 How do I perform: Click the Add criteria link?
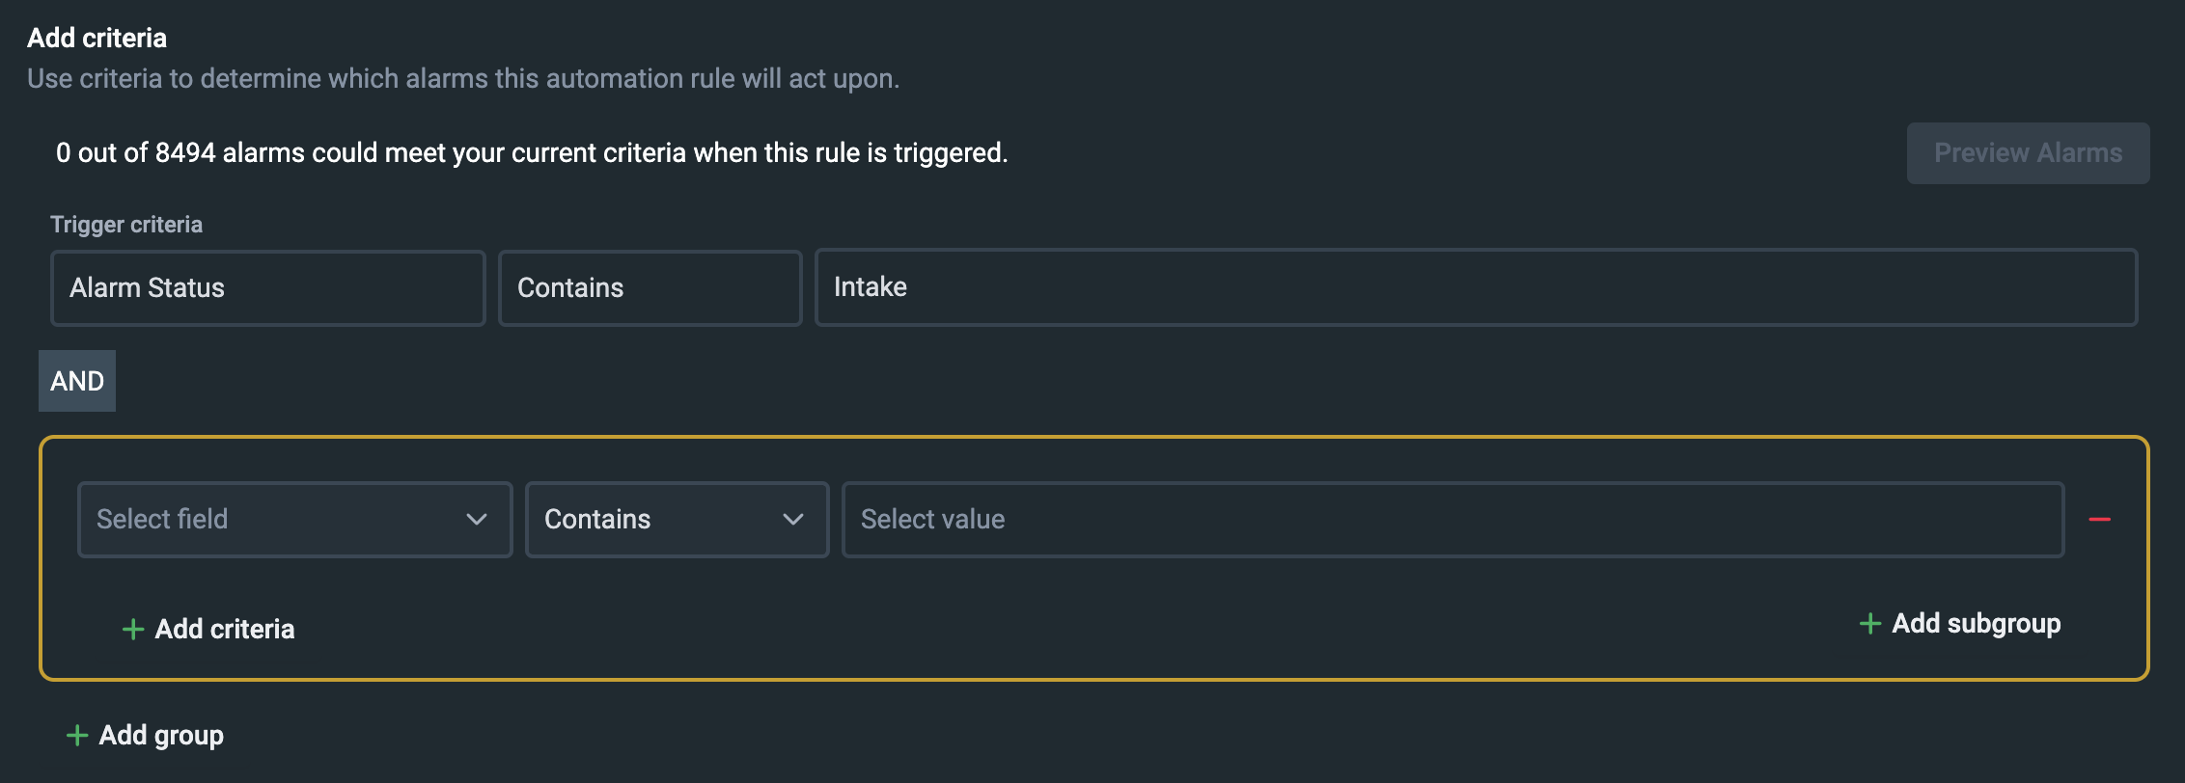(x=224, y=629)
